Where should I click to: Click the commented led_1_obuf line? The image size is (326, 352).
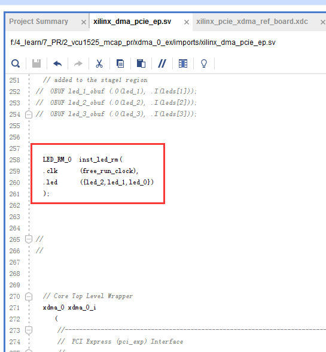point(116,92)
